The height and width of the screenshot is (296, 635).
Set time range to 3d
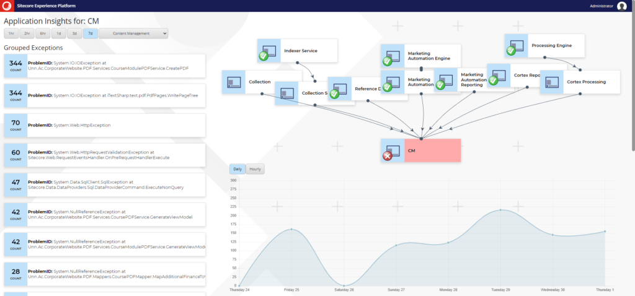[74, 33]
